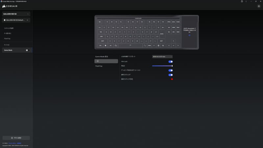Toggle the static lighting switch

coord(171,75)
